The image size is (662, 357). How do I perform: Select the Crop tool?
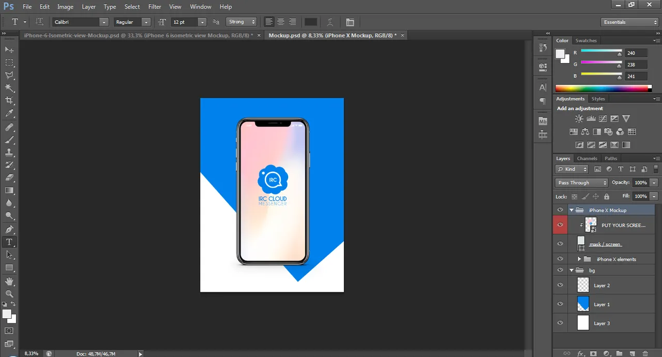point(9,100)
